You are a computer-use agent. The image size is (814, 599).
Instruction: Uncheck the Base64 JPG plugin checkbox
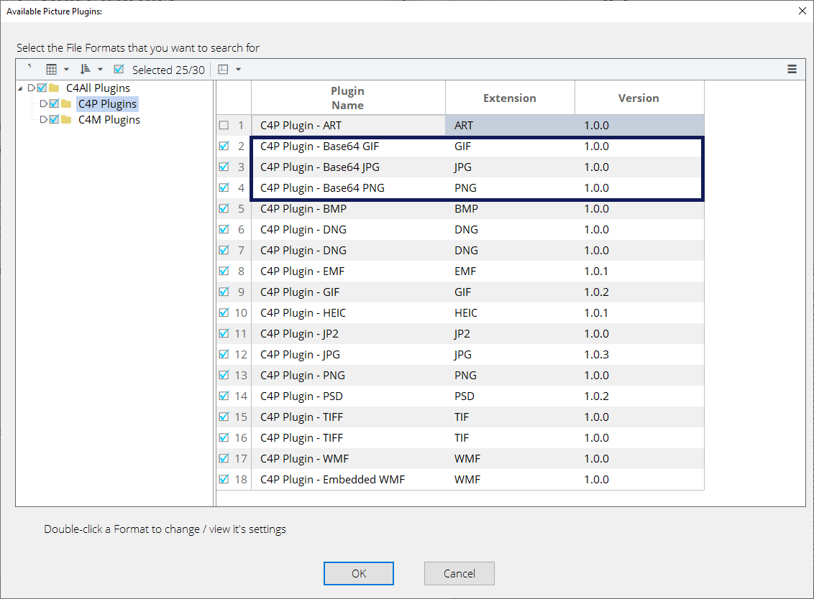tap(224, 167)
